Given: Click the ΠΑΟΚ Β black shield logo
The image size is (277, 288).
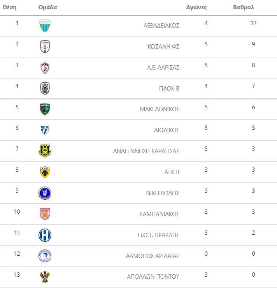Looking at the screenshot, I should click(x=45, y=88).
